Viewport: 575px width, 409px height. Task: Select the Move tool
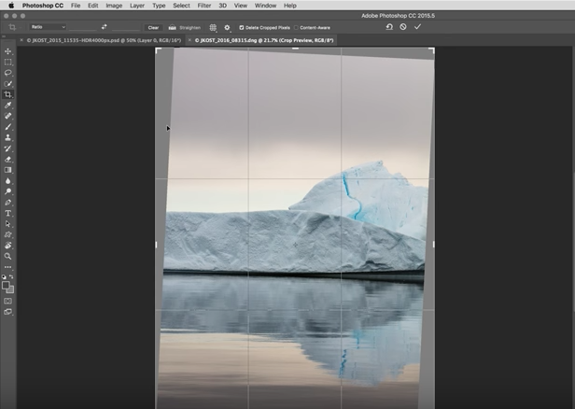[x=8, y=51]
